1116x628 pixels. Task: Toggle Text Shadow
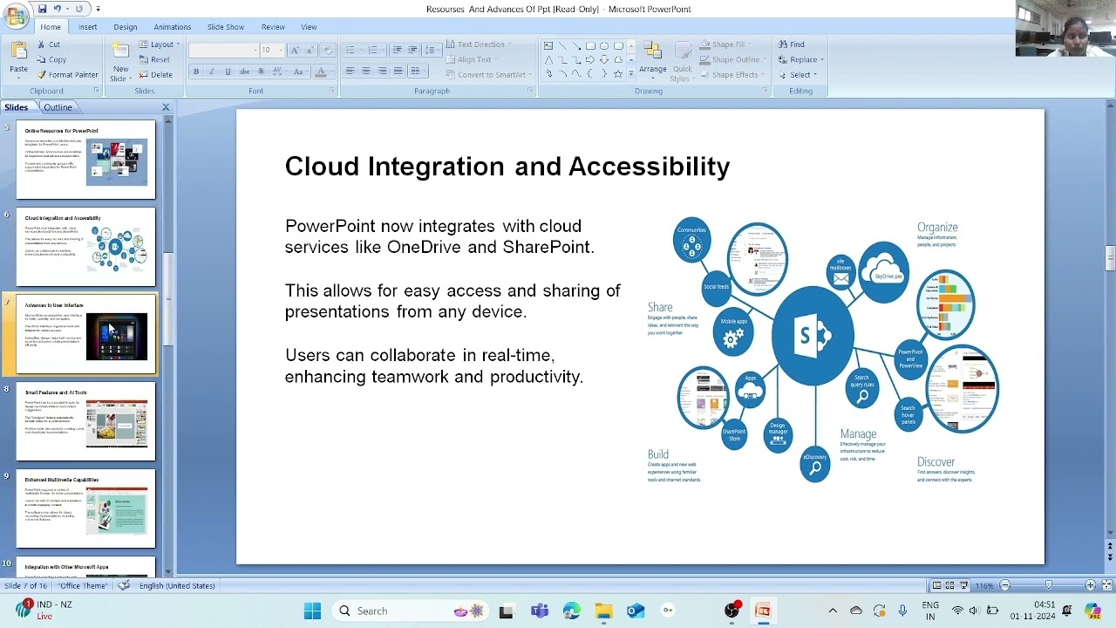[x=262, y=72]
